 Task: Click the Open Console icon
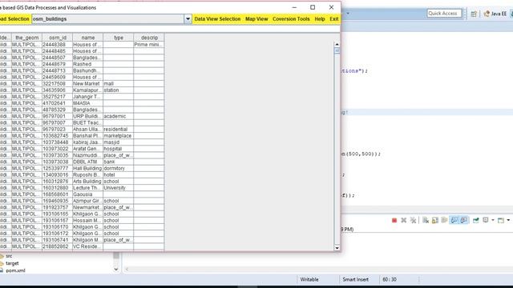pos(501,221)
